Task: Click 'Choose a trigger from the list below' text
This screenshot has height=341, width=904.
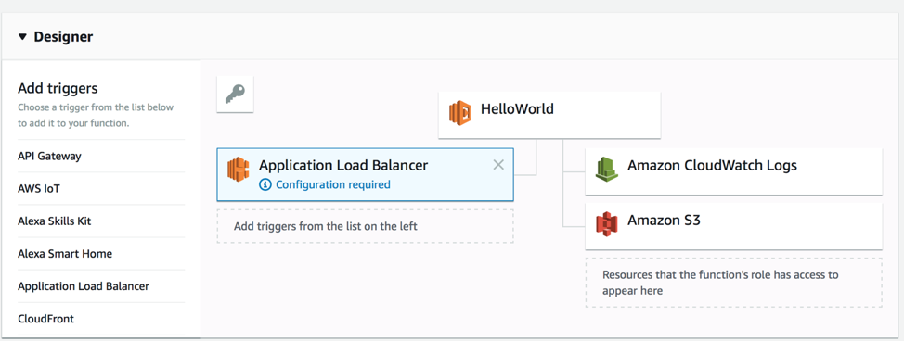Action: [96, 115]
